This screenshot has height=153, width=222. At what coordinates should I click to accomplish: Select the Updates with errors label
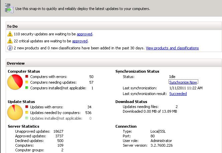click(46, 107)
